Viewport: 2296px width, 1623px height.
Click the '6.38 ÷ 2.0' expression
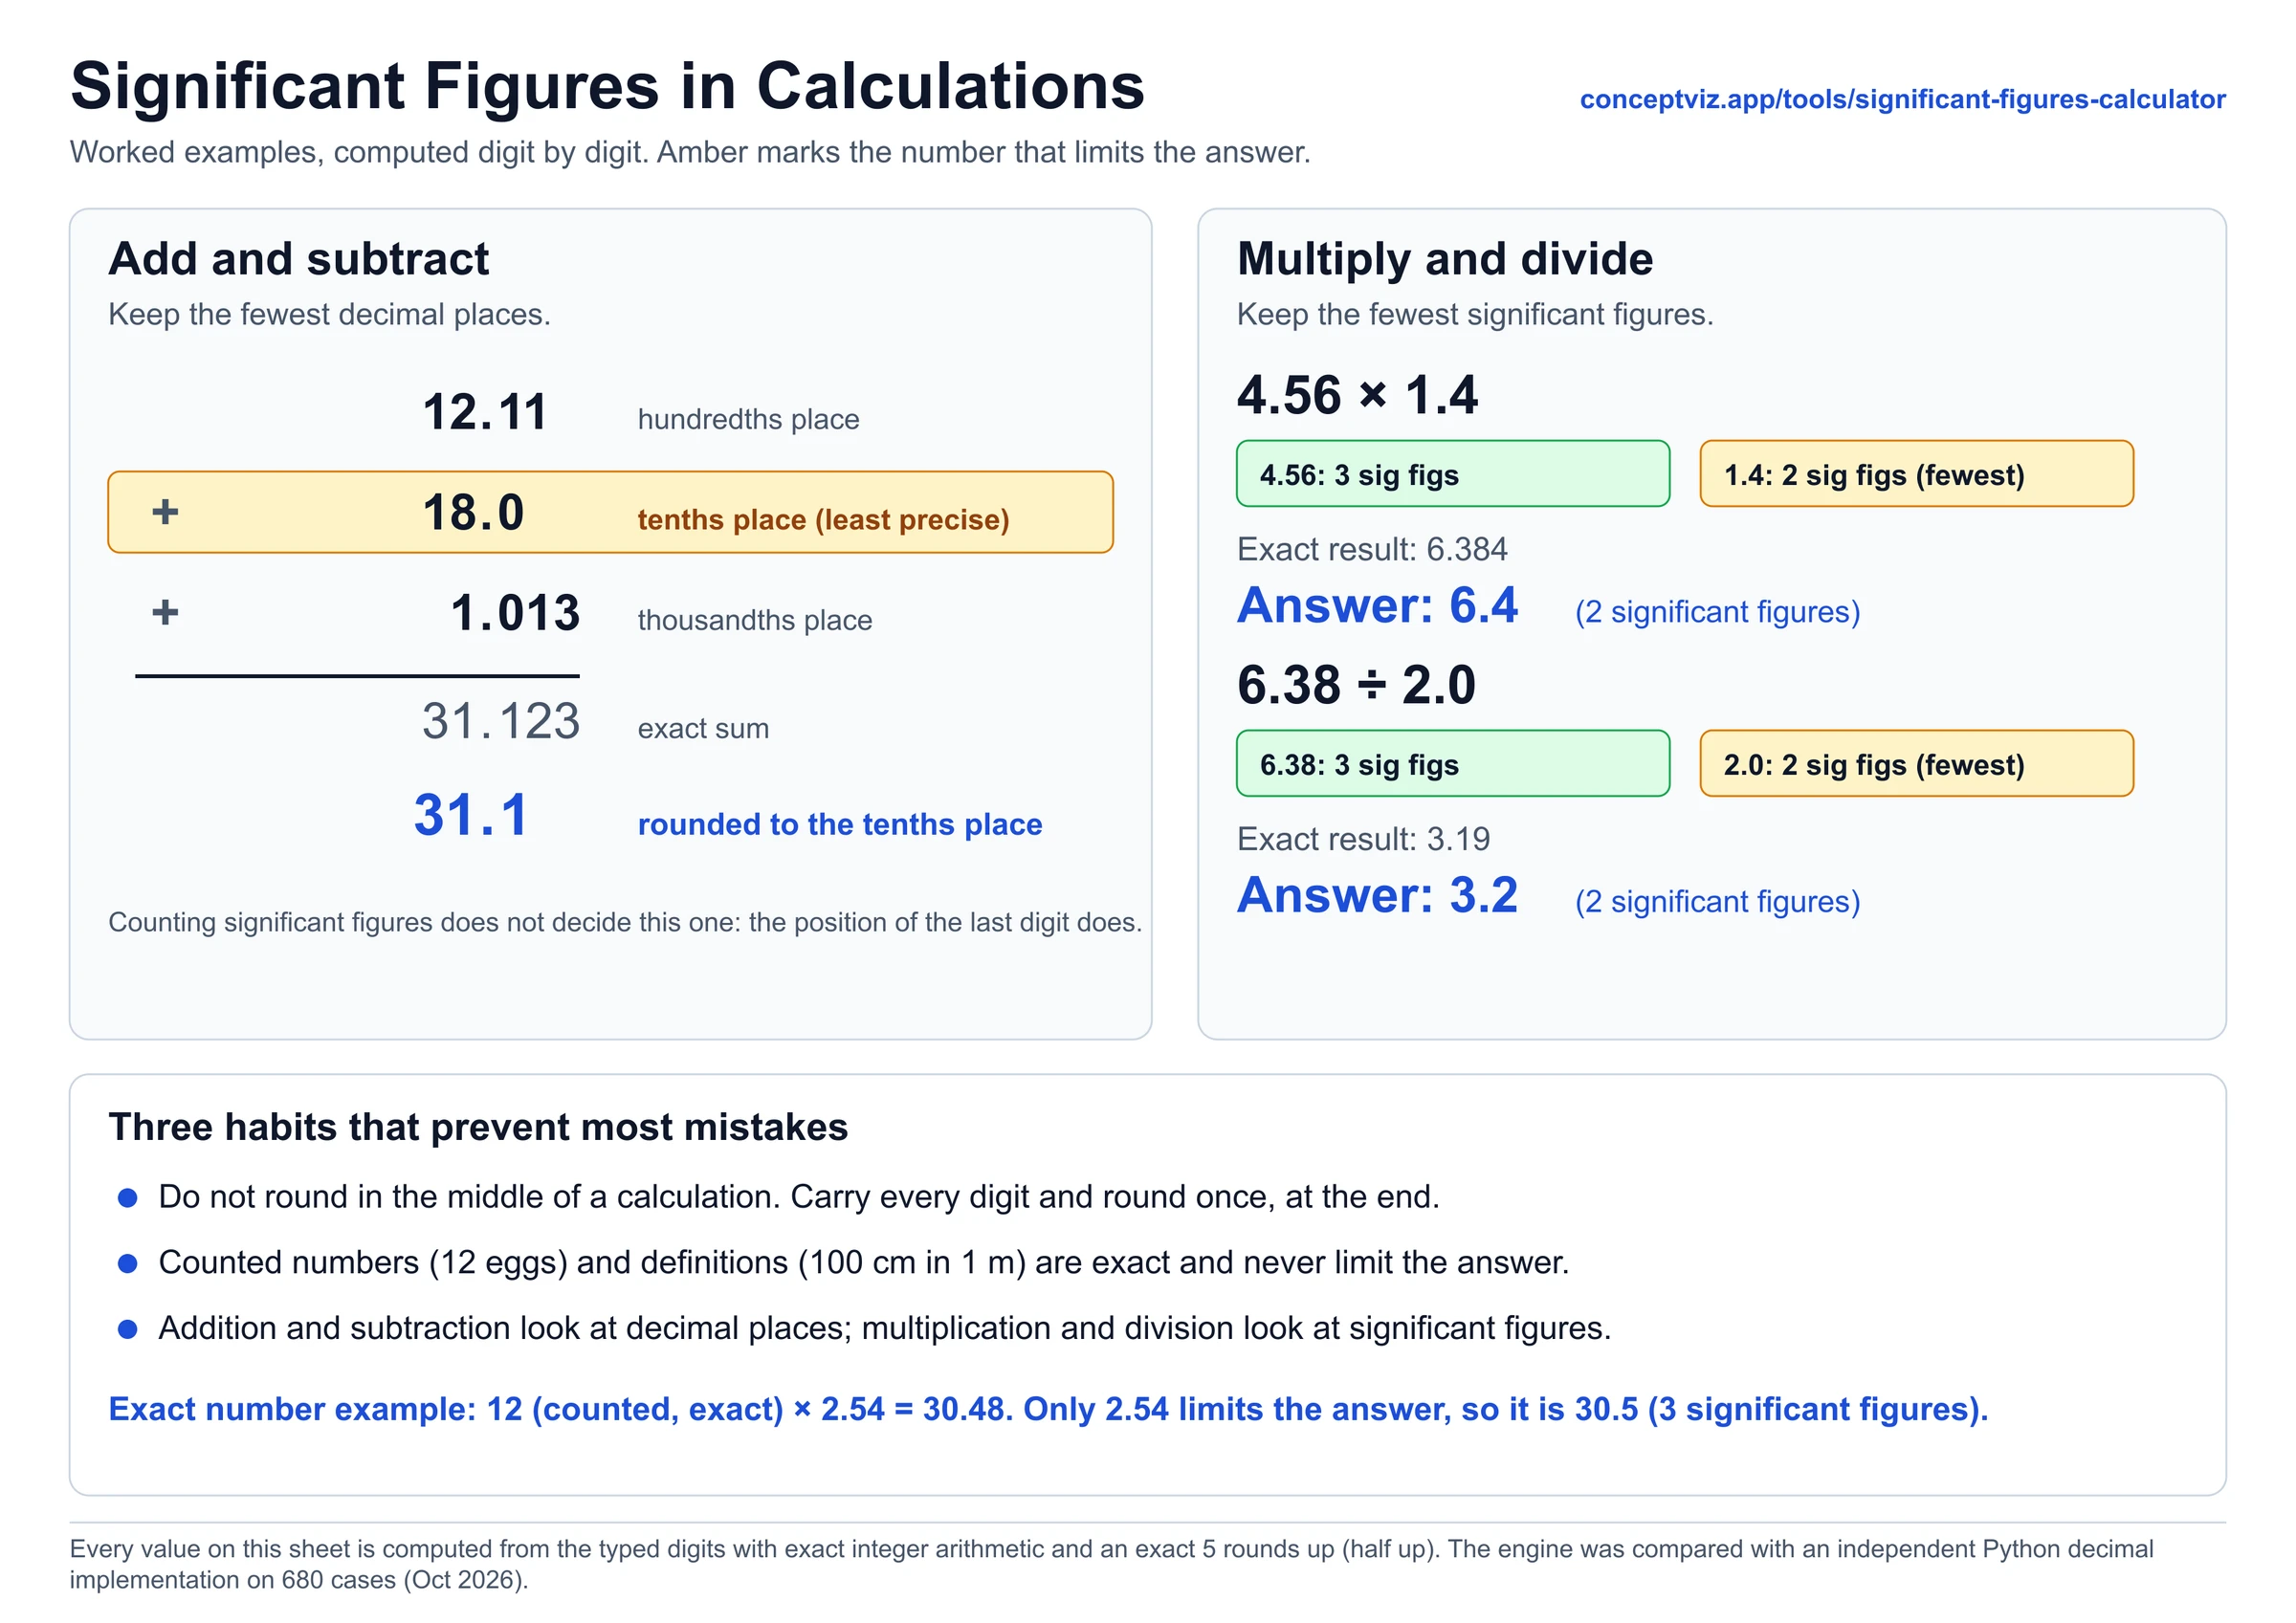(x=1356, y=684)
